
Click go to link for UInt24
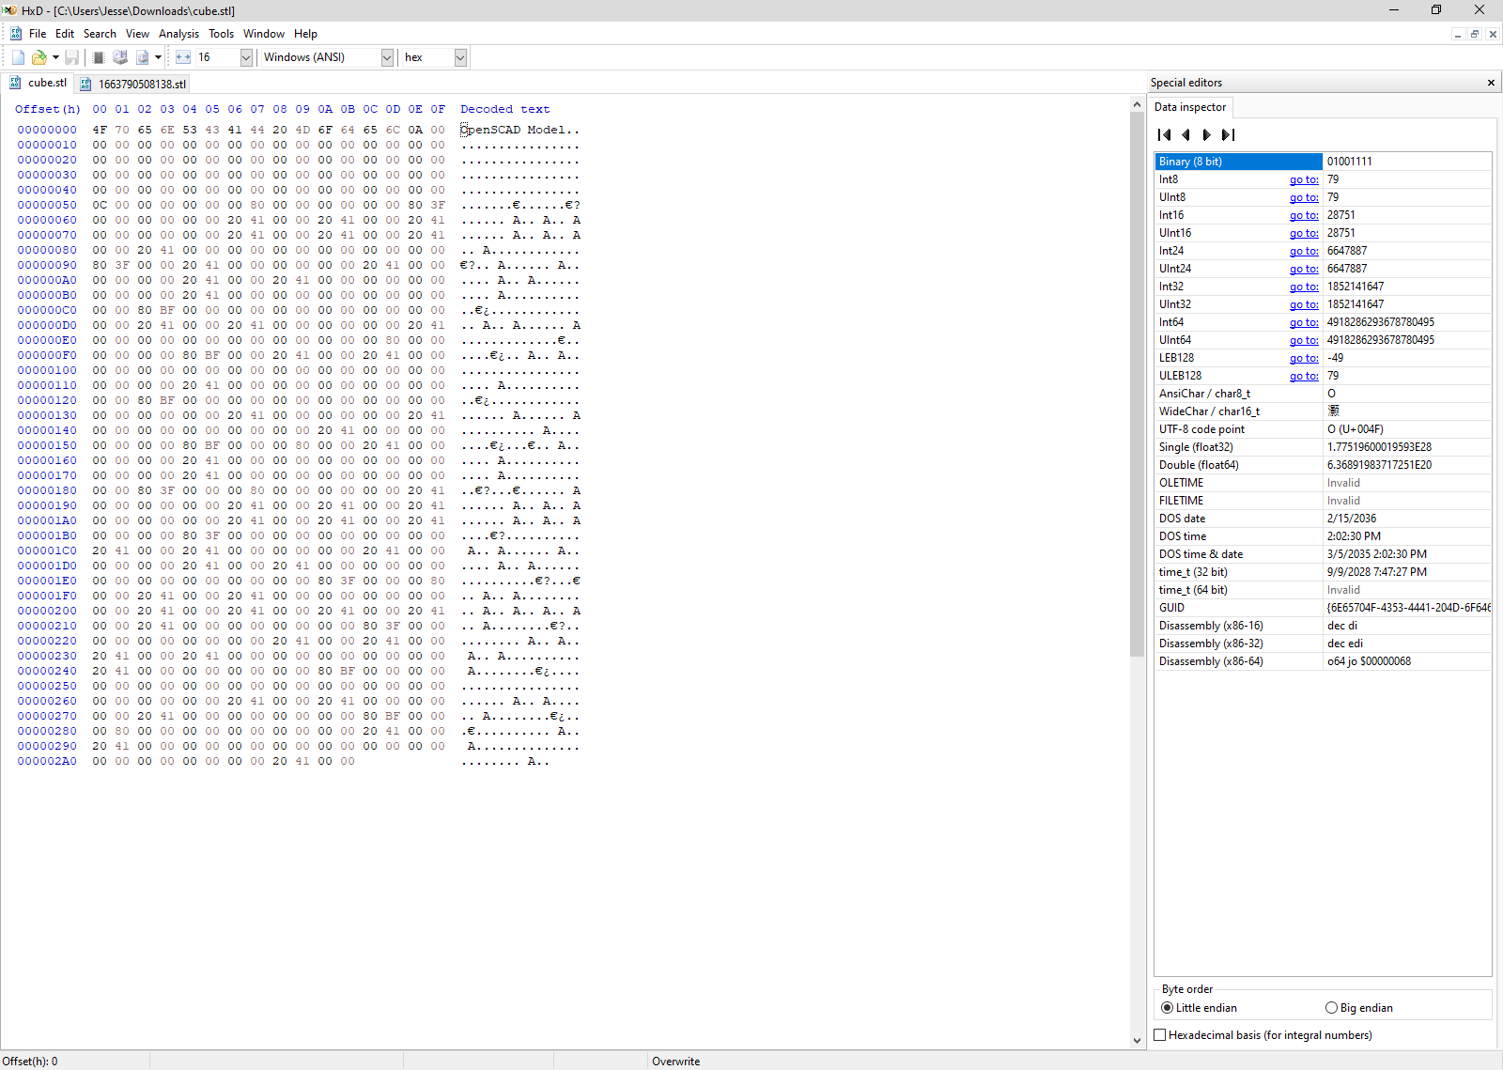pyautogui.click(x=1304, y=269)
